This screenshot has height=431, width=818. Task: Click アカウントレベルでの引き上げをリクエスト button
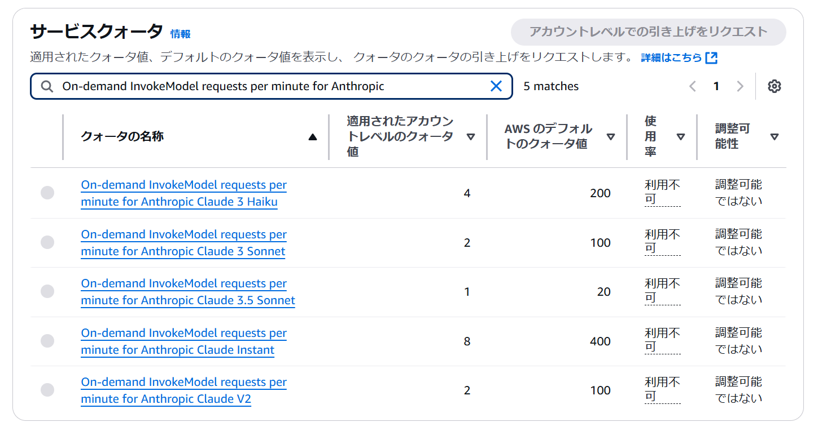pyautogui.click(x=648, y=32)
